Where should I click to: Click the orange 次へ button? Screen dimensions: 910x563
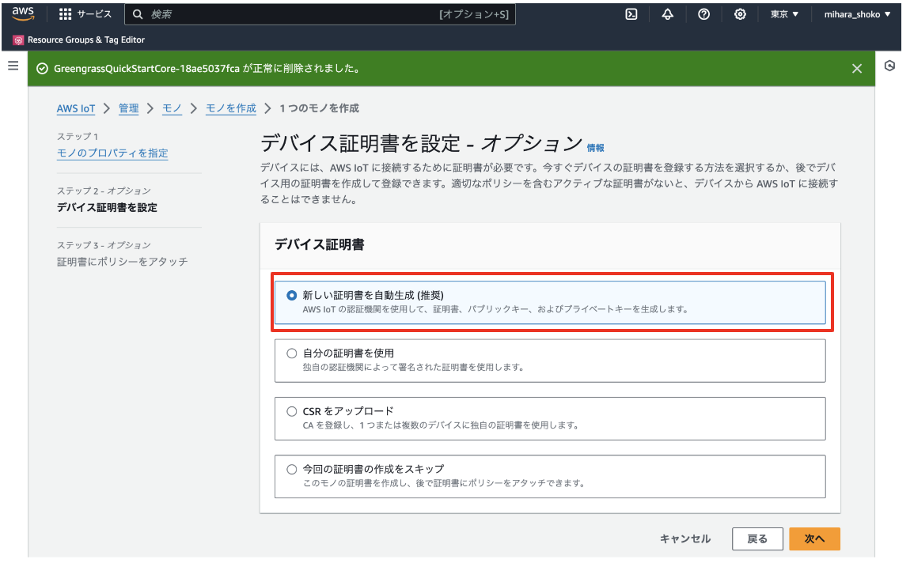click(x=814, y=538)
